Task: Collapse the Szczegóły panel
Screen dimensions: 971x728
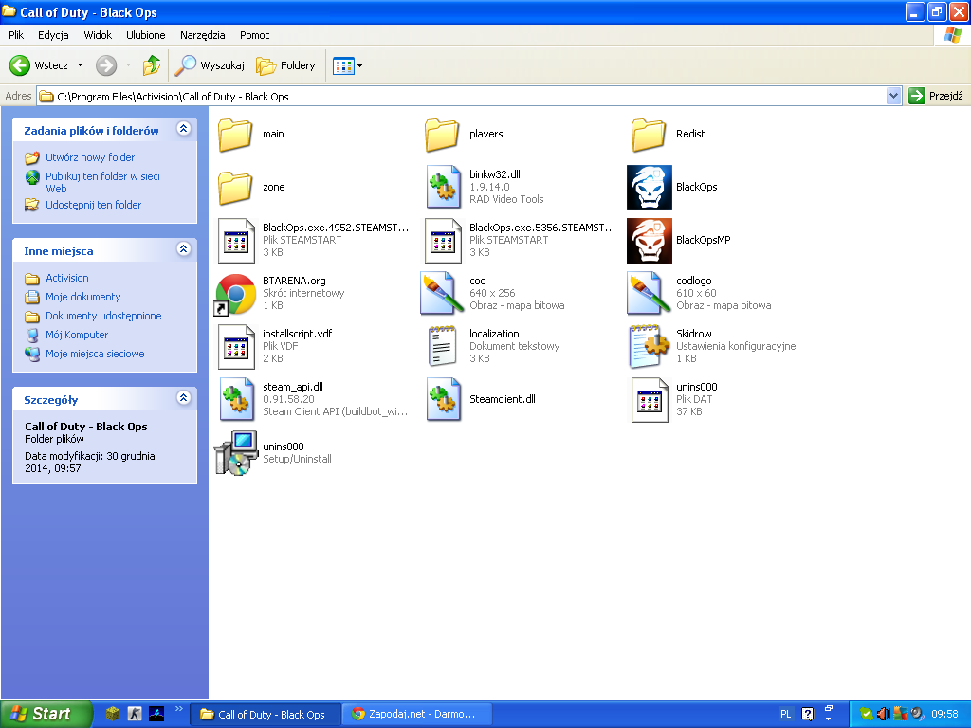Action: [183, 397]
